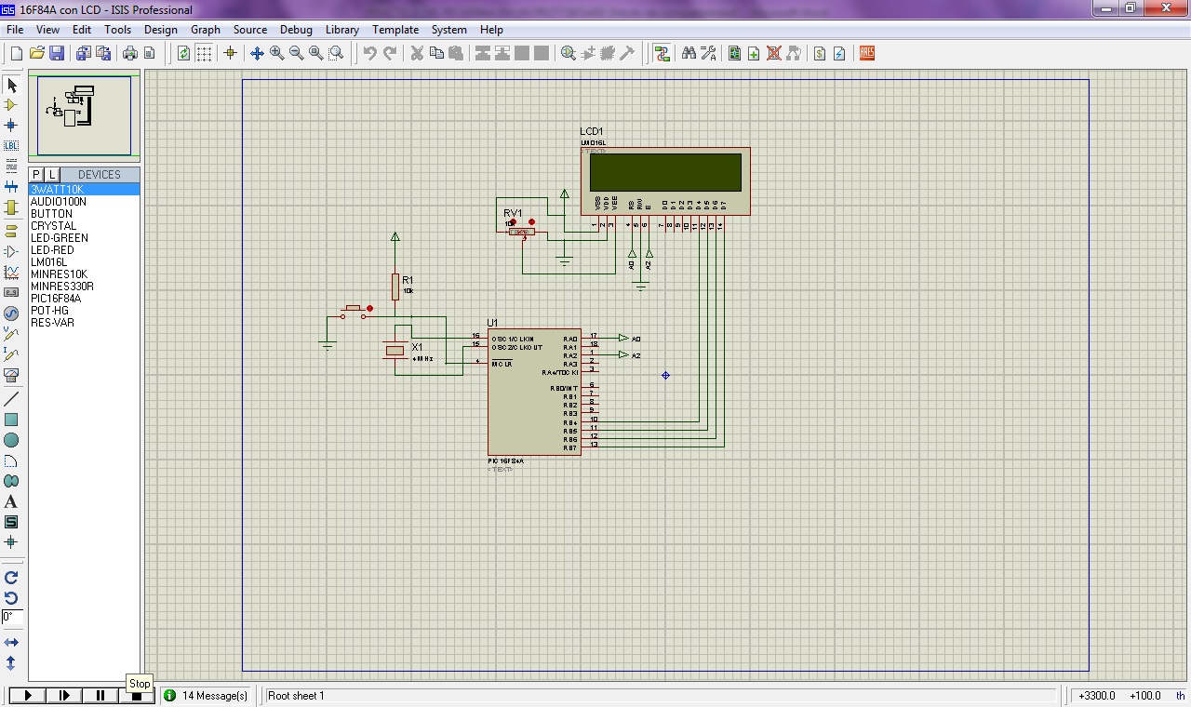Toggle wire auto-router icon in toolbar
The width and height of the screenshot is (1191, 707).
(662, 54)
